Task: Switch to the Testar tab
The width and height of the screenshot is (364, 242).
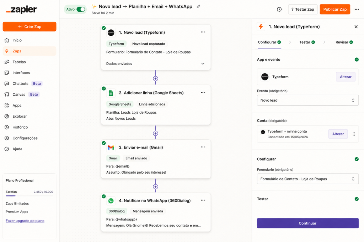Action: [307, 42]
